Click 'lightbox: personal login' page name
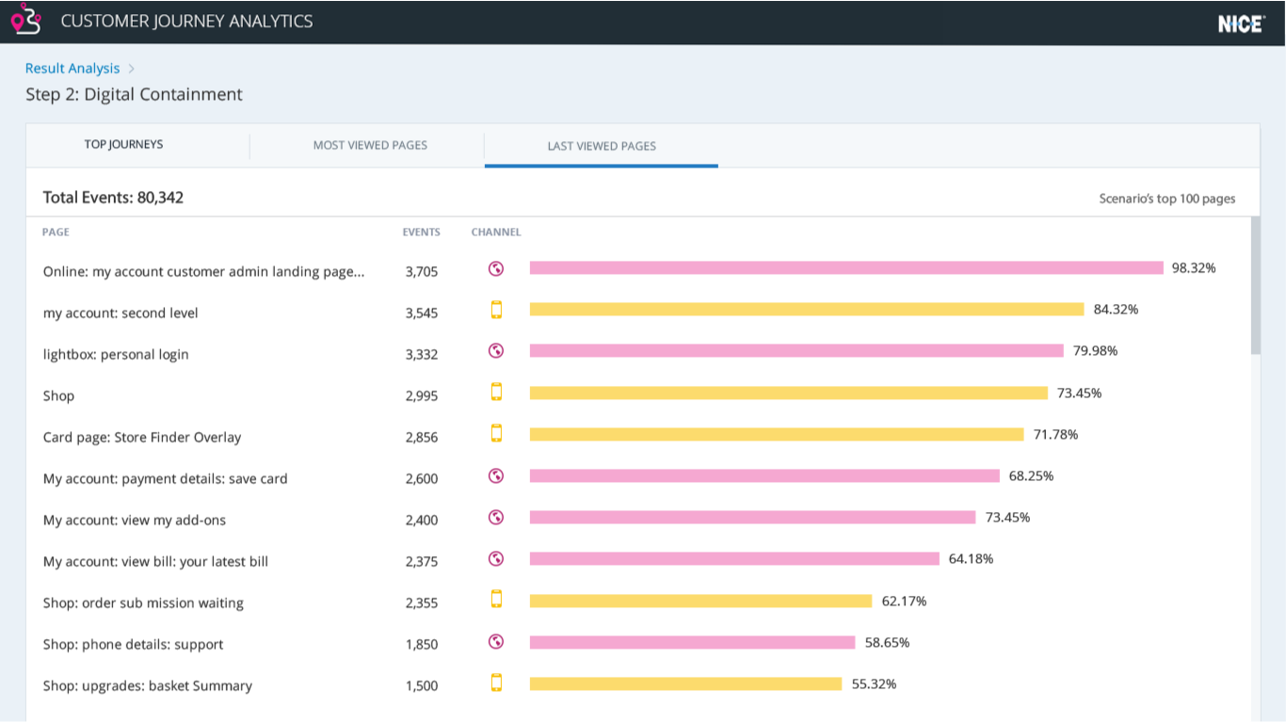The width and height of the screenshot is (1286, 723). [116, 354]
